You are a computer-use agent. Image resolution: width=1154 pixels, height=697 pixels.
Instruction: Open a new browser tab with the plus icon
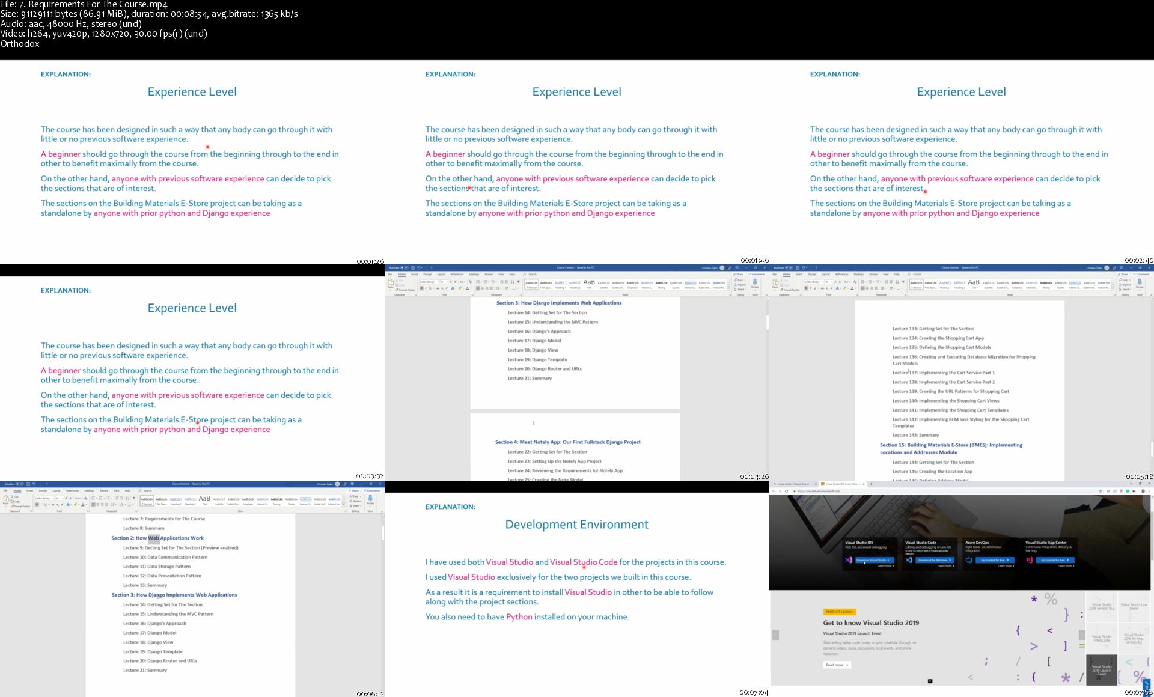click(871, 484)
